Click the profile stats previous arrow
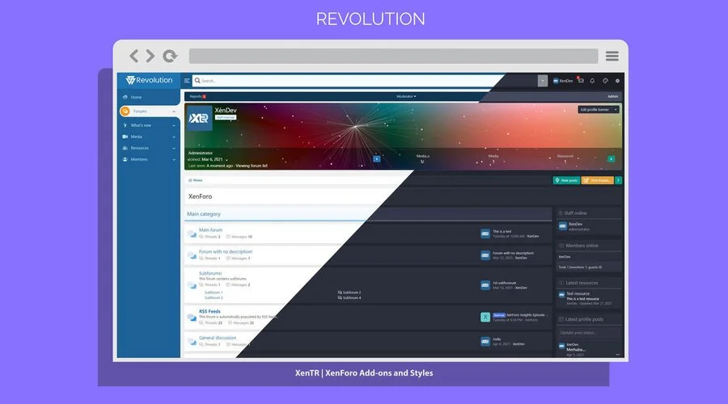 [376, 158]
